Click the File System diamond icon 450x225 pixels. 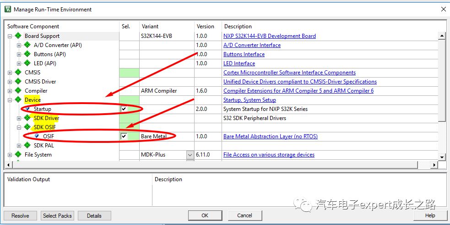point(18,155)
